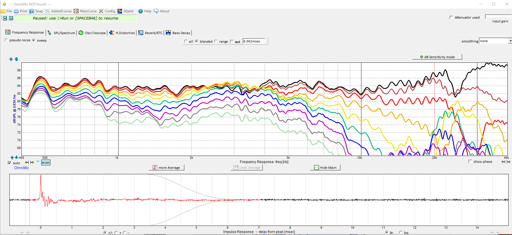The height and width of the screenshot is (235, 512).
Task: Open the smoothing dropdown
Action: click(x=510, y=41)
